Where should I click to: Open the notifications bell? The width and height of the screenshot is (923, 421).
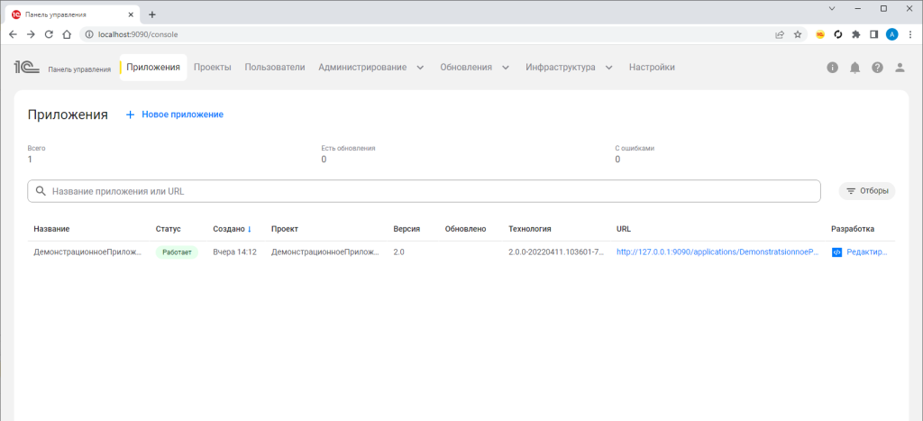coord(854,68)
